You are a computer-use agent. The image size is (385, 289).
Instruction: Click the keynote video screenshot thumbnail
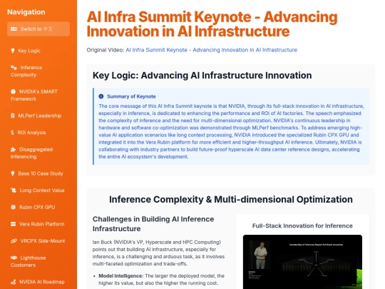point(302,262)
